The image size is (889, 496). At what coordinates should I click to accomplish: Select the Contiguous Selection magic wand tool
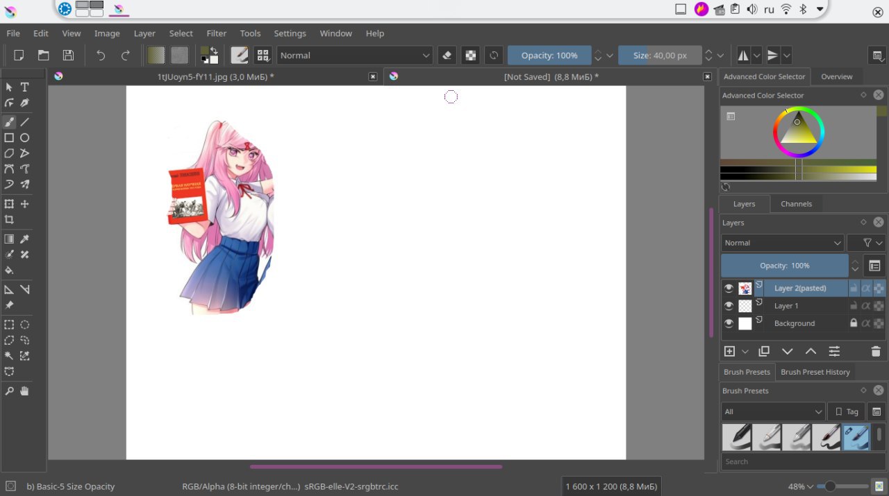[9, 356]
